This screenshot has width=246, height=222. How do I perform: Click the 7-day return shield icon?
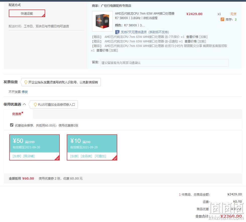[x=117, y=32]
